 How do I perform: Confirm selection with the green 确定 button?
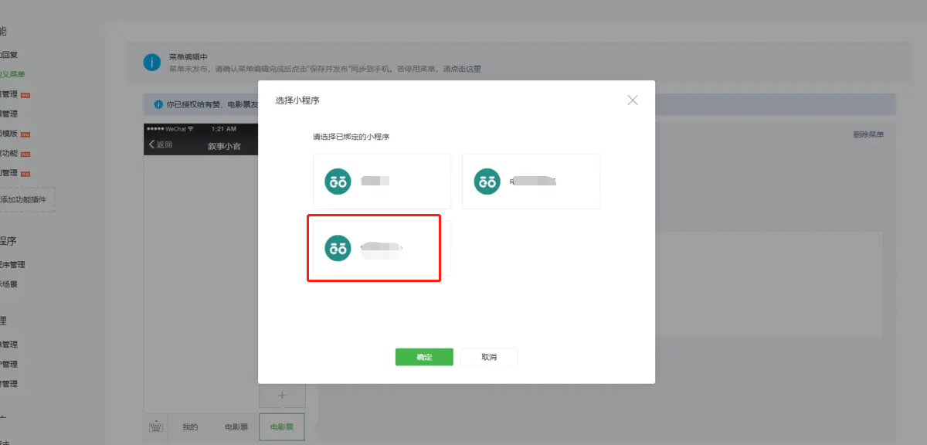(424, 357)
